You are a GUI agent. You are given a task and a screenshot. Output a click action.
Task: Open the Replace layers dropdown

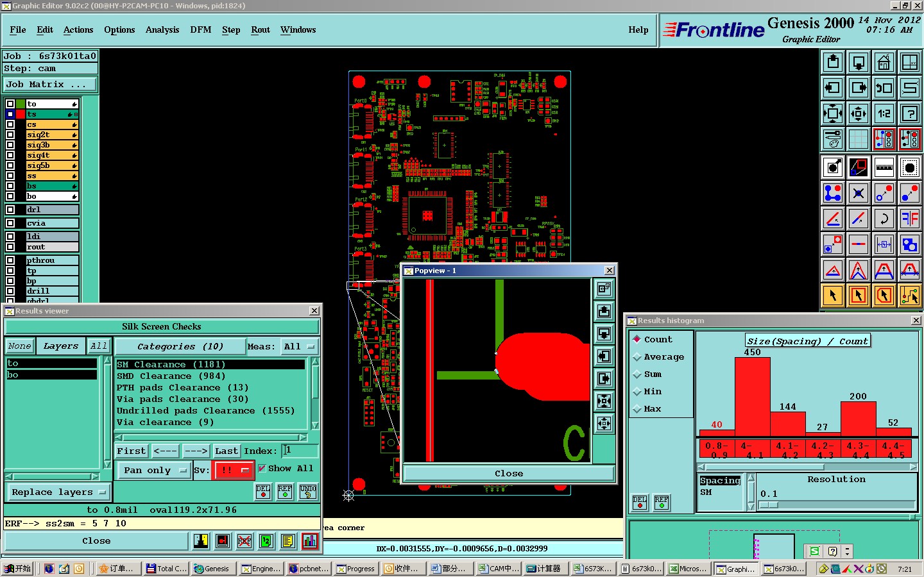click(x=58, y=492)
